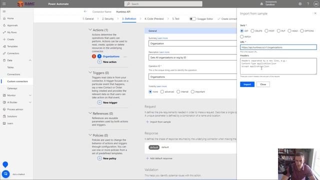Screen dimensions: 320x180
Task: Set visibility to none
Action: tap(150, 91)
